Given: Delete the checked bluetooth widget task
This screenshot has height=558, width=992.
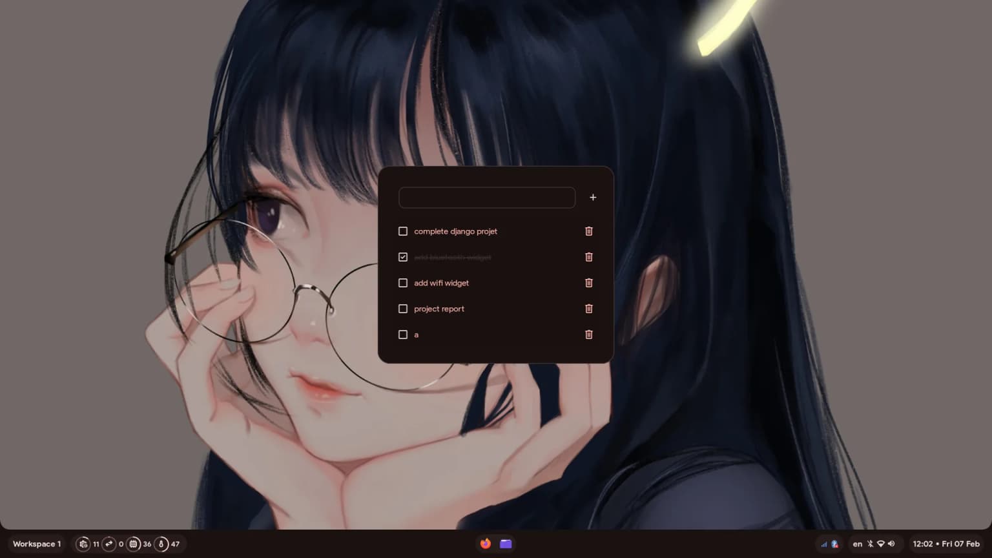Looking at the screenshot, I should tap(589, 257).
